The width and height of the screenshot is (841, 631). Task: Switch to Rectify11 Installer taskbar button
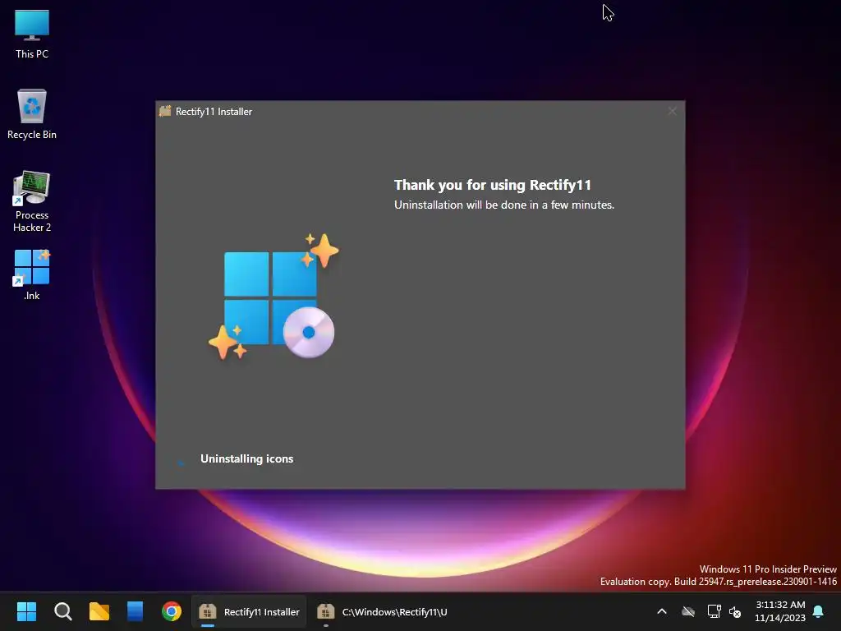(x=249, y=611)
